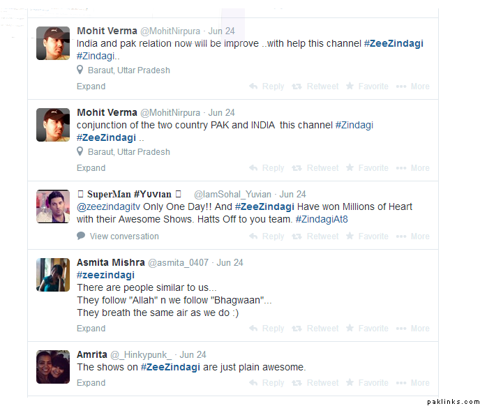Open Amrita's profile picture thumbnail
This screenshot has width=480, height=406.
coord(53,367)
